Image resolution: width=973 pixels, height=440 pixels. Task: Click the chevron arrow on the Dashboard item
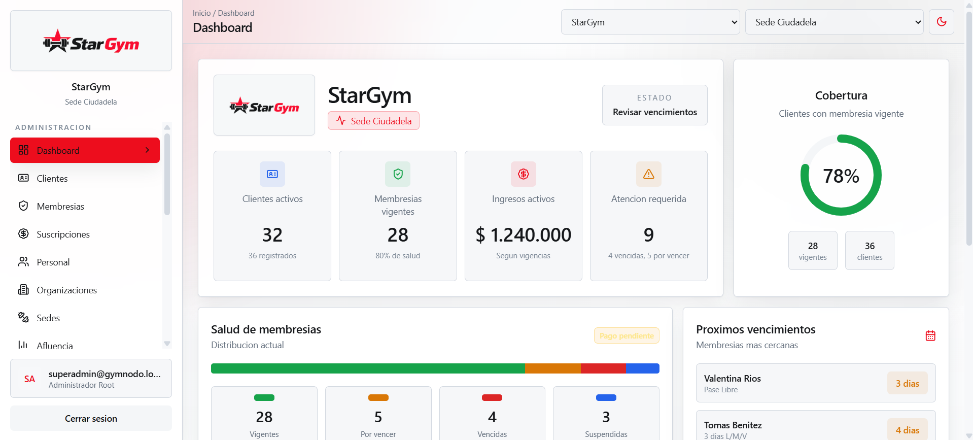click(147, 150)
